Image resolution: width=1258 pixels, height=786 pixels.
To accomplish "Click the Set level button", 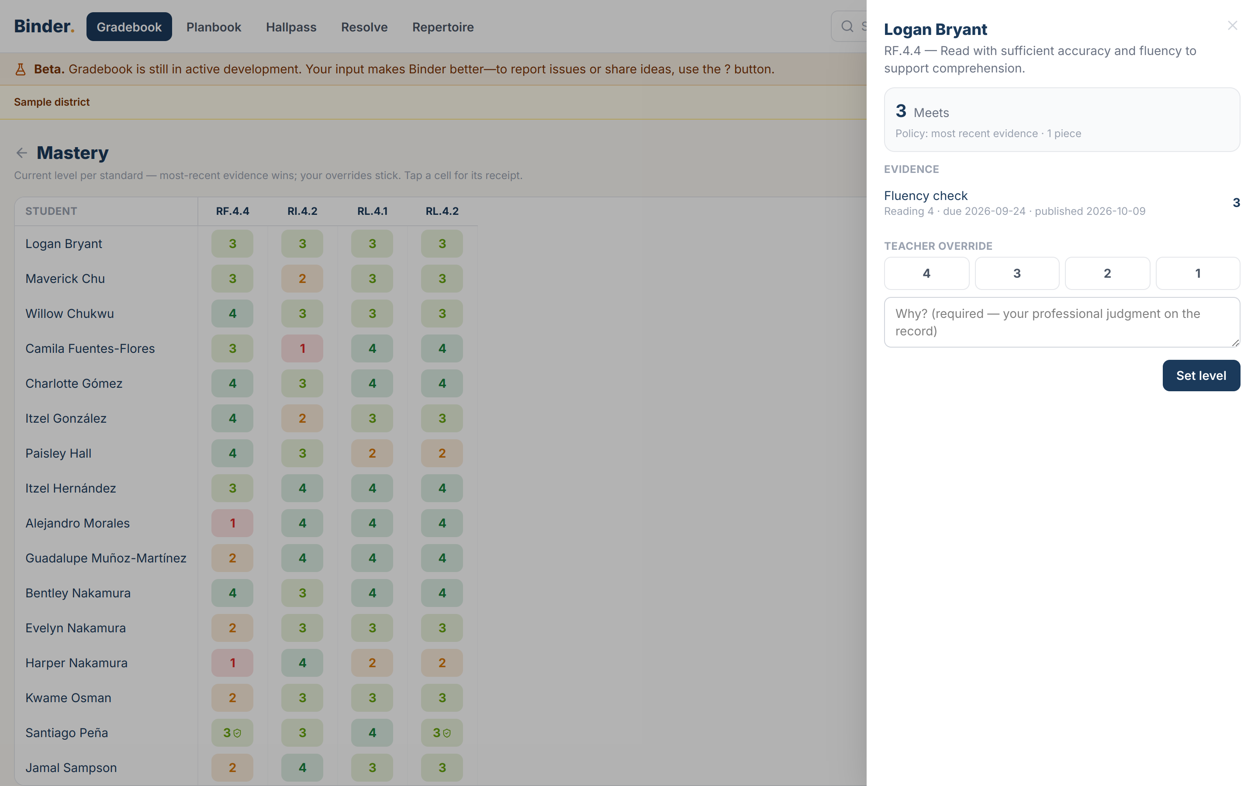I will point(1201,376).
